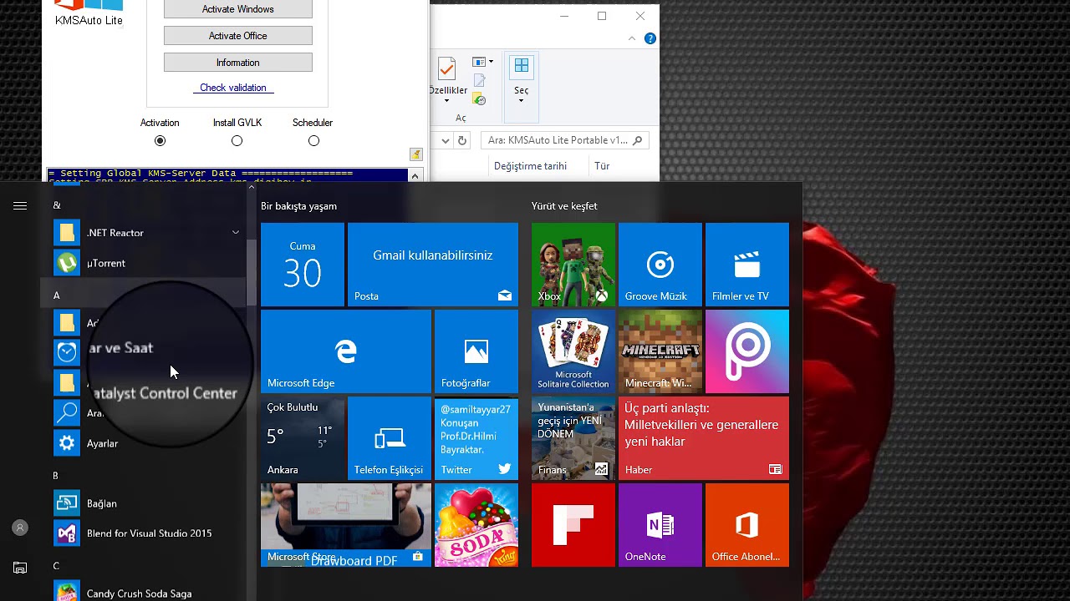Image resolution: width=1070 pixels, height=601 pixels.
Task: Open the Bir bakışta yaşam group header
Action: 299,206
